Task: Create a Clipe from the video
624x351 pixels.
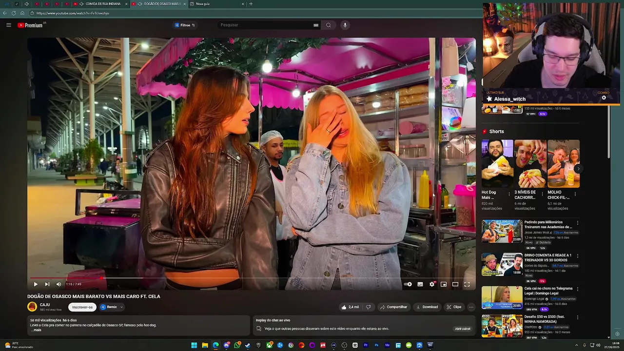Action: click(x=454, y=307)
